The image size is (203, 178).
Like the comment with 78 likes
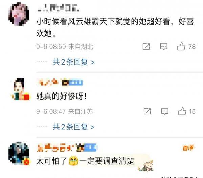coord(186,47)
